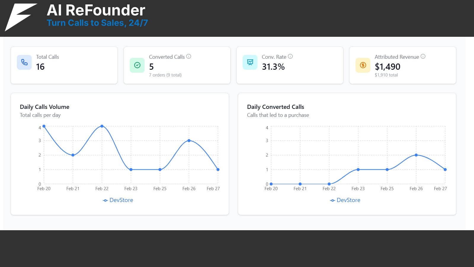The image size is (474, 267).
Task: Open the info icon beside Conv. Rate
Action: click(290, 56)
